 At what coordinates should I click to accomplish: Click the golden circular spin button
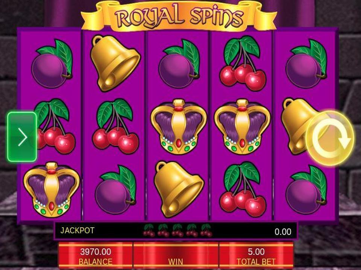click(x=330, y=138)
